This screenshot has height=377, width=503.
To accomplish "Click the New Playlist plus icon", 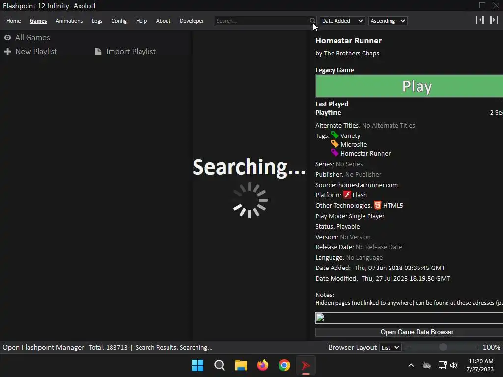I will click(x=8, y=51).
